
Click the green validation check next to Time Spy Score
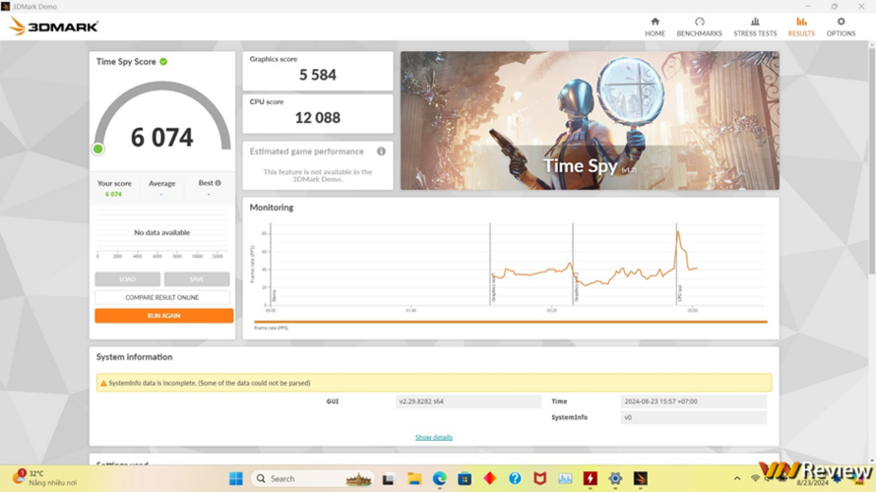(x=163, y=61)
